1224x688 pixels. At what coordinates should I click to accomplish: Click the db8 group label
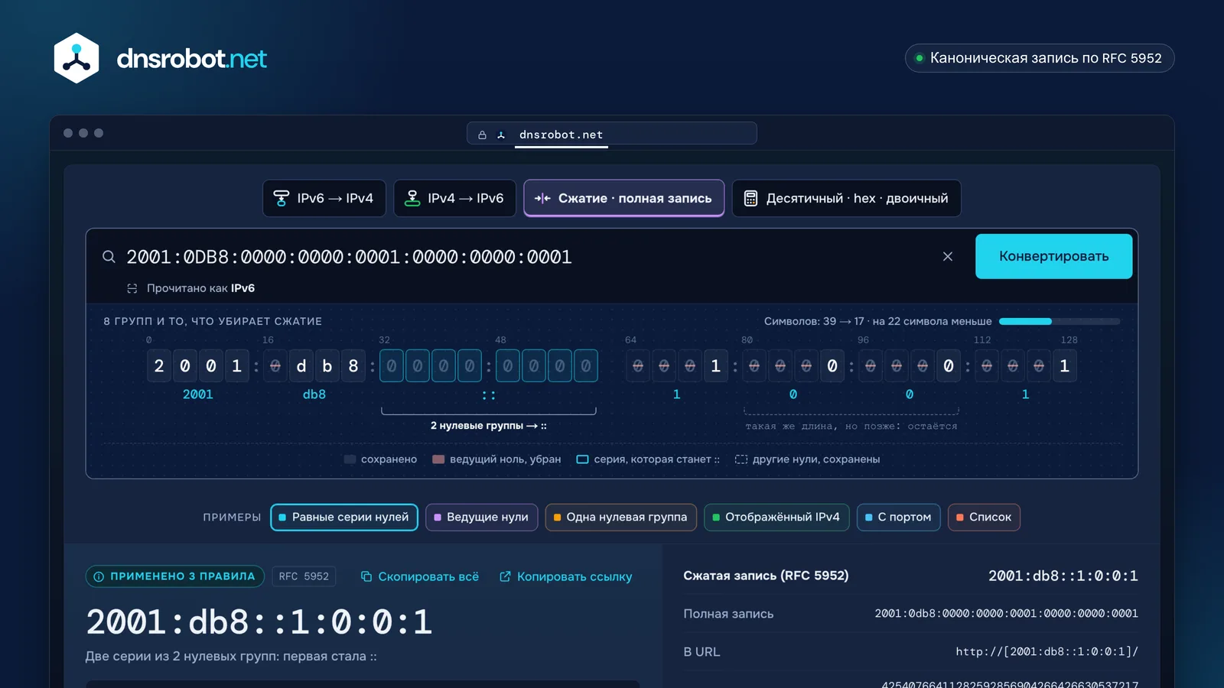click(x=314, y=394)
